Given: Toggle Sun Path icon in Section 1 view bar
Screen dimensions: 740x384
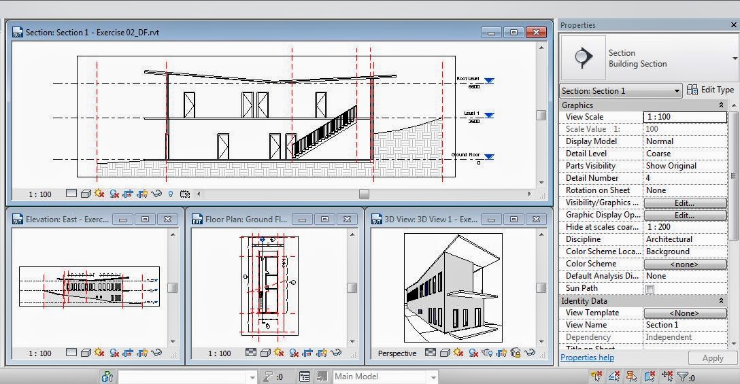Looking at the screenshot, I should pyautogui.click(x=99, y=194).
